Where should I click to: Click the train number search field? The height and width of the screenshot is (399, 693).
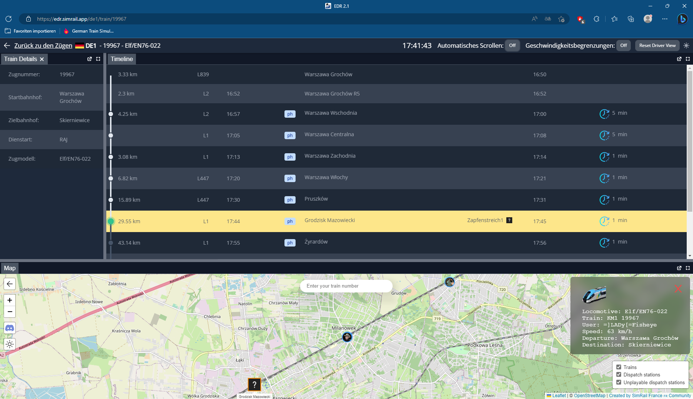tap(346, 286)
